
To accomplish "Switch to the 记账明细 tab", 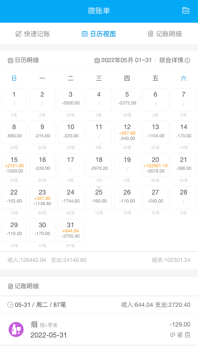I will tap(165, 34).
